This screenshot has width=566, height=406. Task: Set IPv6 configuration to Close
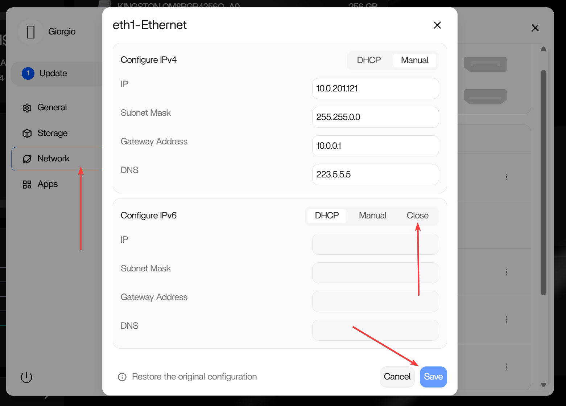418,216
